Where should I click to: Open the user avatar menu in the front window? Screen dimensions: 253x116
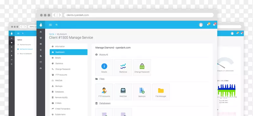[201, 25]
